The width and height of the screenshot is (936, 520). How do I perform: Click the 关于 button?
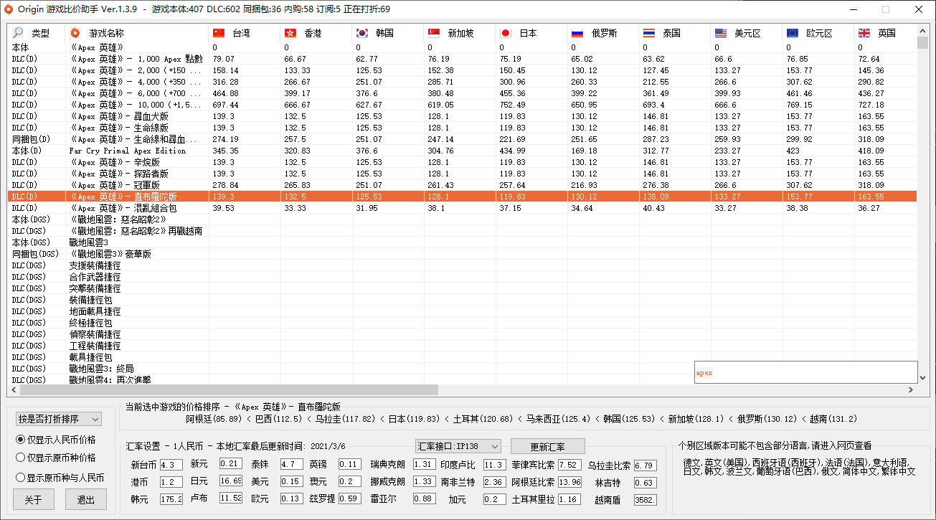pyautogui.click(x=34, y=499)
